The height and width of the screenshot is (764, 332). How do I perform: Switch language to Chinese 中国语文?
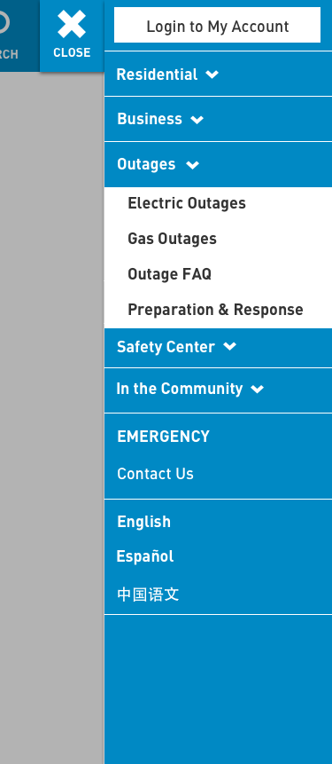[148, 595]
